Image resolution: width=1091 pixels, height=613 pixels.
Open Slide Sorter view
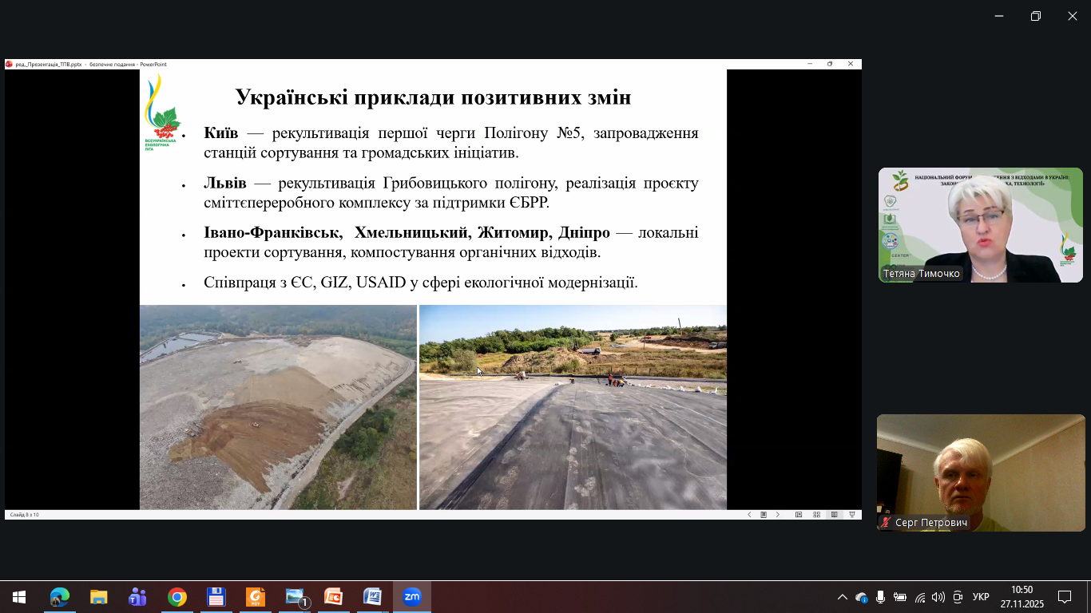(816, 515)
